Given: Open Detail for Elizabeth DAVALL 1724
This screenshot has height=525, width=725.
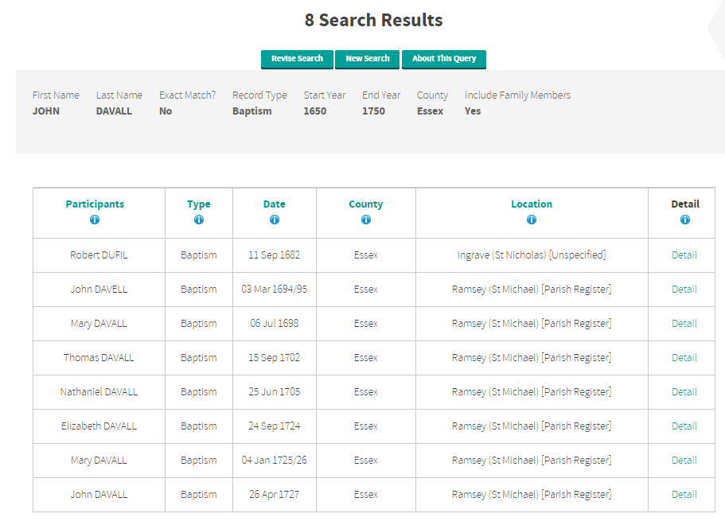Looking at the screenshot, I should (x=684, y=426).
